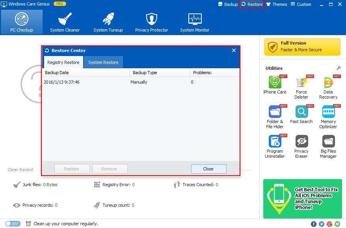Viewport: 346px width, 228px height.
Task: Click the Windows Care Genius title
Action: [x=29, y=4]
